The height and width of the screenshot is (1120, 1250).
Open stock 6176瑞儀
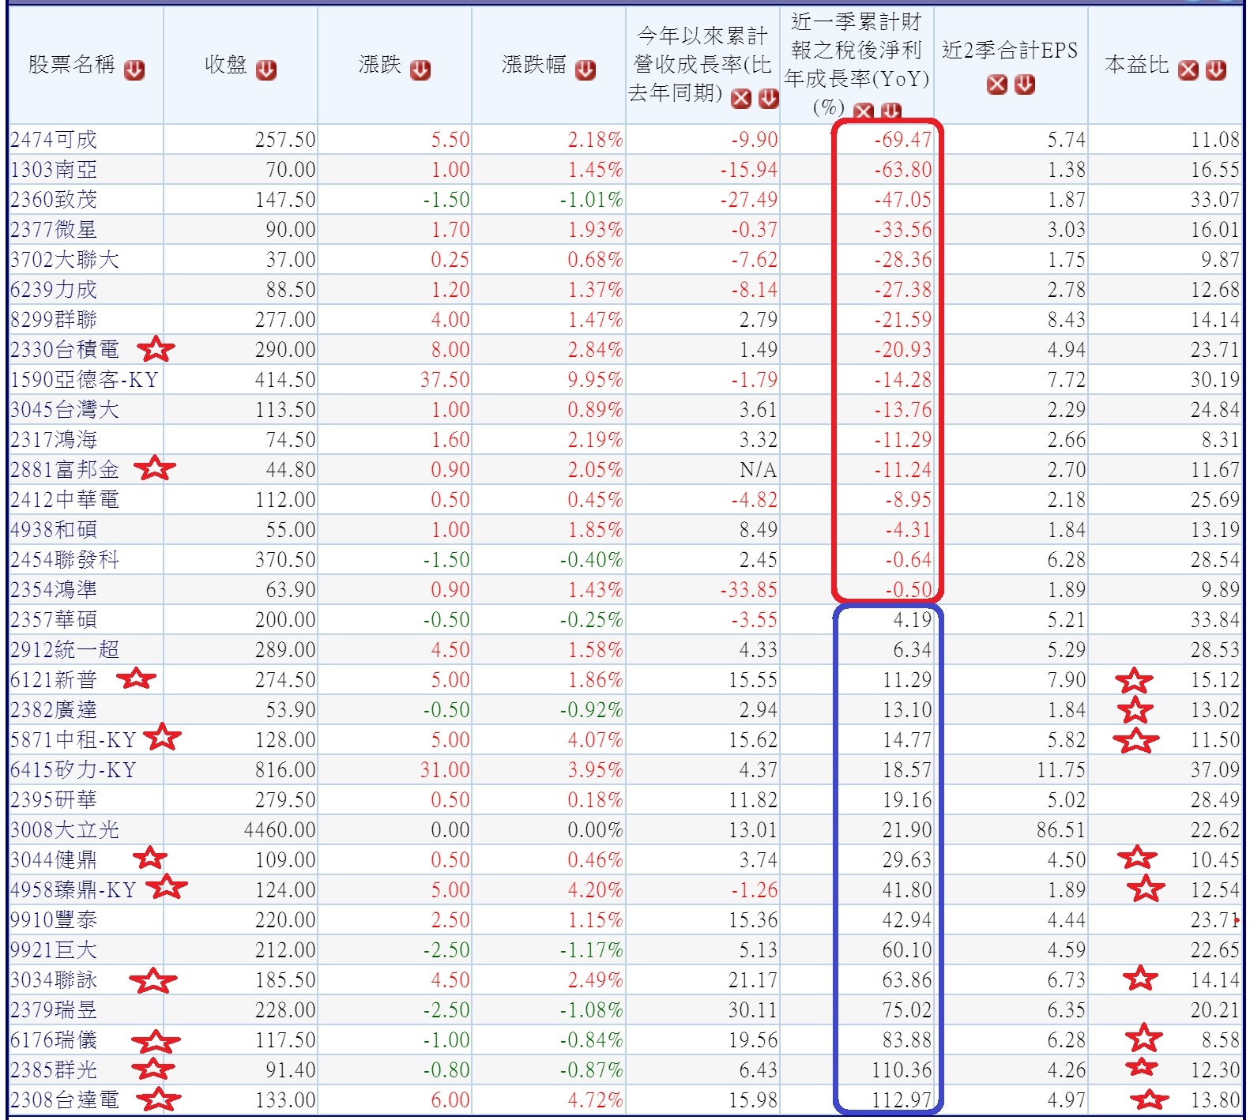pos(54,1040)
